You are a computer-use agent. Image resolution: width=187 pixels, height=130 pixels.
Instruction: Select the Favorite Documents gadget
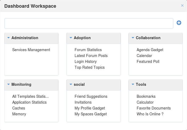click(x=154, y=108)
